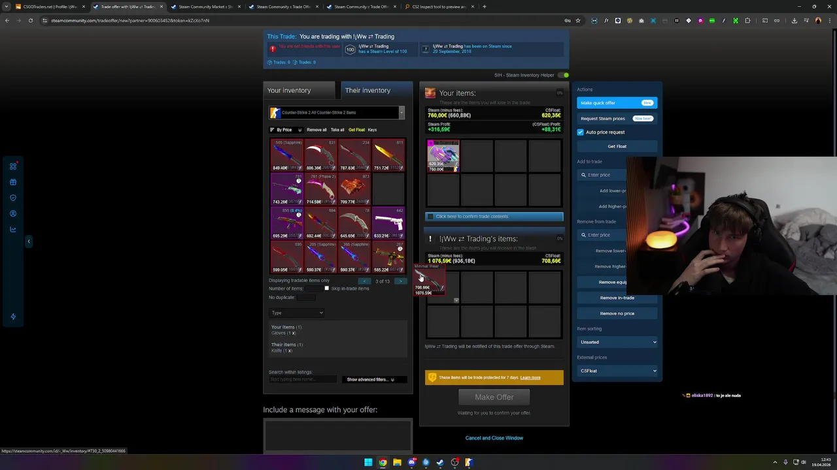Screen dimensions: 837x470
Task: Click Make quick offer button
Action: (617, 102)
